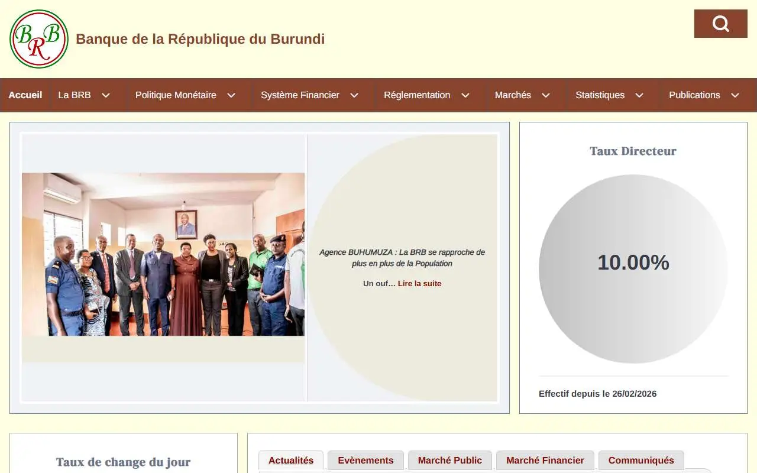Expand Réglementation dropdown chevron
The image size is (757, 473).
coord(465,95)
